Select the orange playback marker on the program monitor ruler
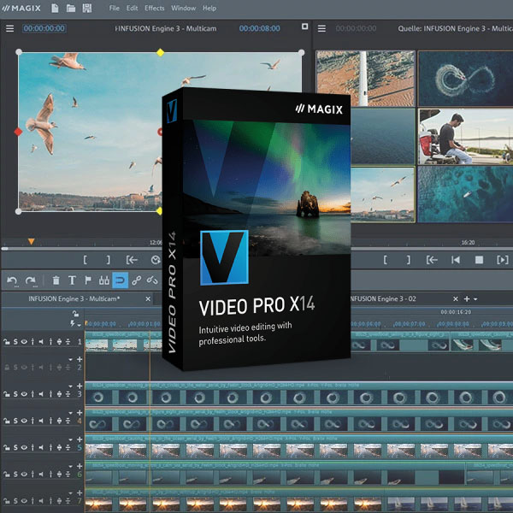513x513 pixels. (31, 241)
